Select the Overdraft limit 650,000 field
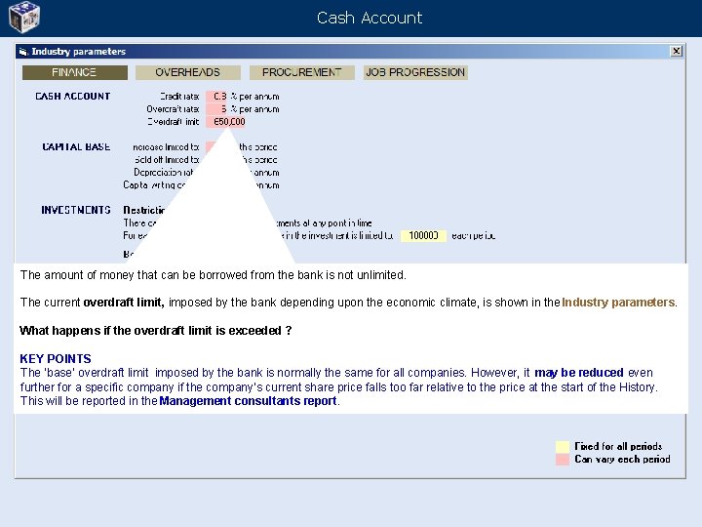This screenshot has width=702, height=527. [x=225, y=122]
